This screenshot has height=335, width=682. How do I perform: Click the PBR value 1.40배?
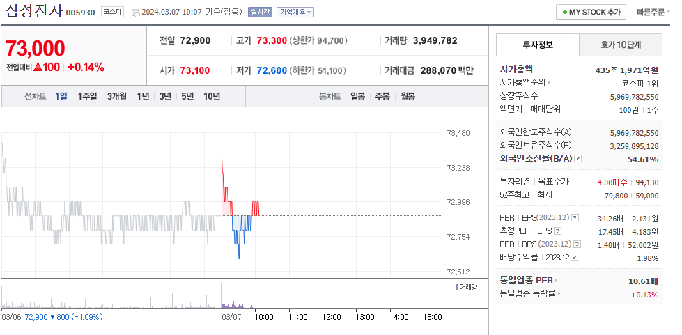click(x=608, y=245)
